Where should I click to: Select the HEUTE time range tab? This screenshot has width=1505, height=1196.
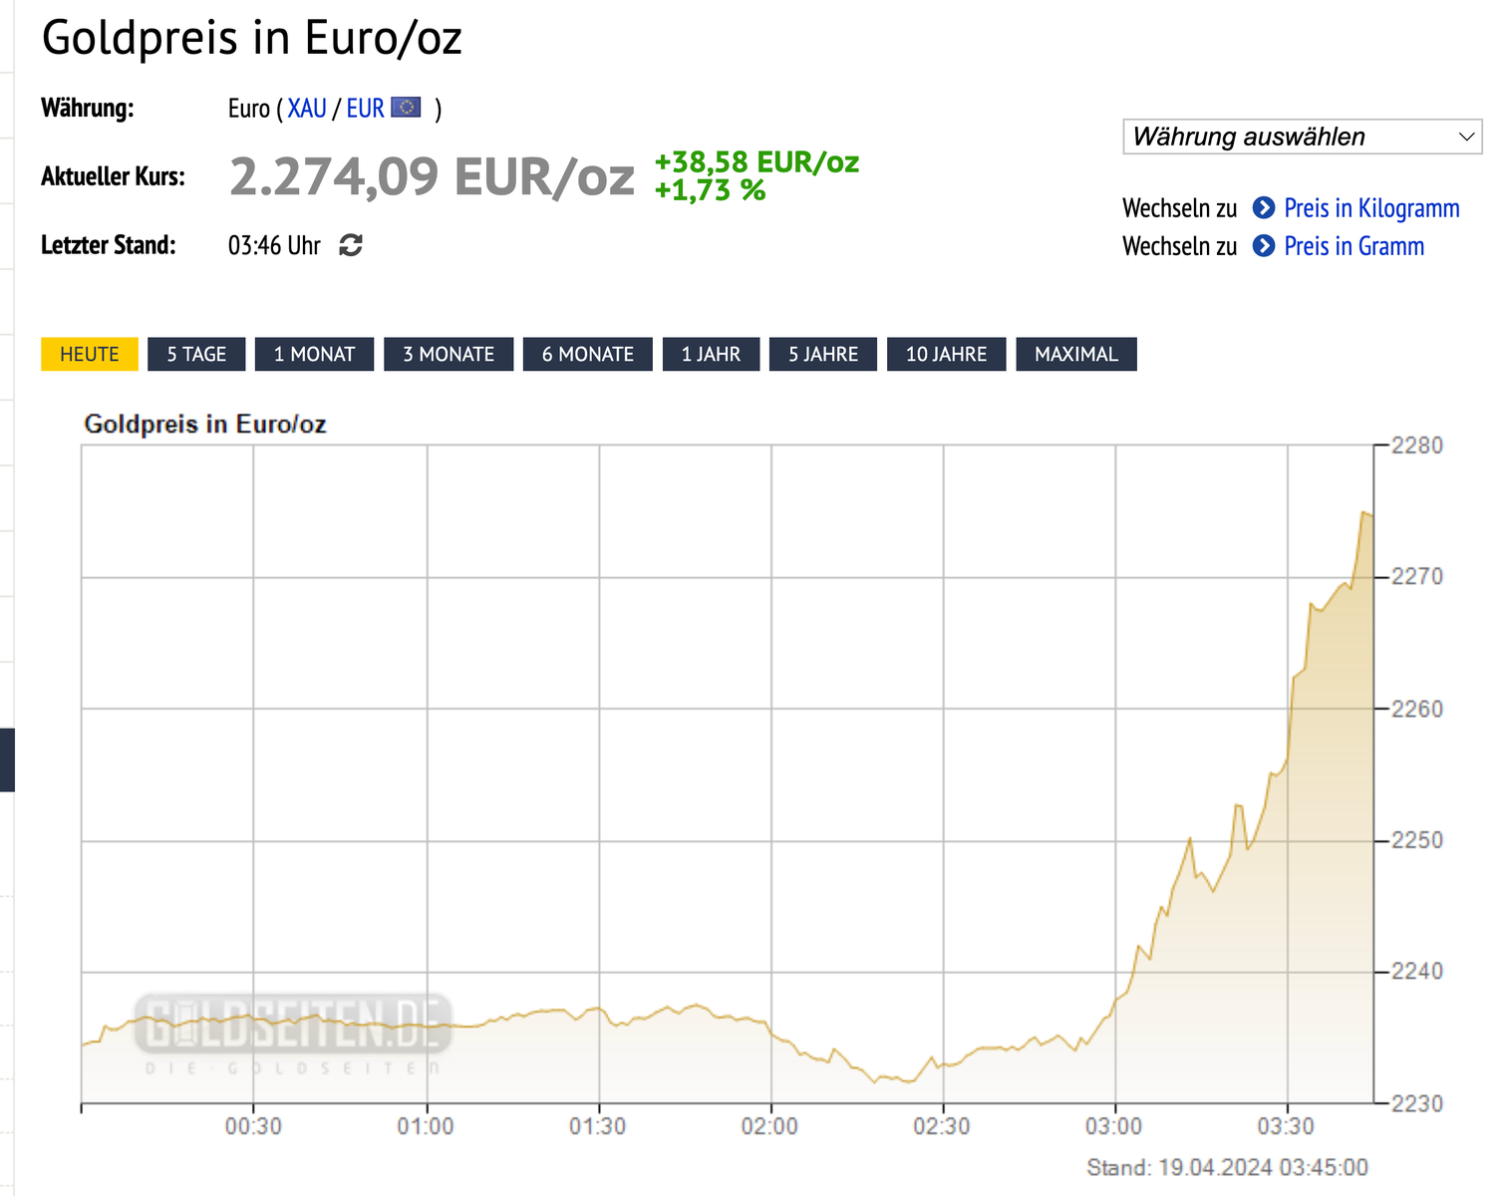(x=90, y=354)
